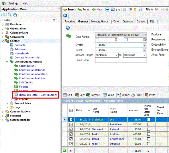Toggle the select-all checkbox in grid header
The image size is (169, 153).
tap(71, 110)
